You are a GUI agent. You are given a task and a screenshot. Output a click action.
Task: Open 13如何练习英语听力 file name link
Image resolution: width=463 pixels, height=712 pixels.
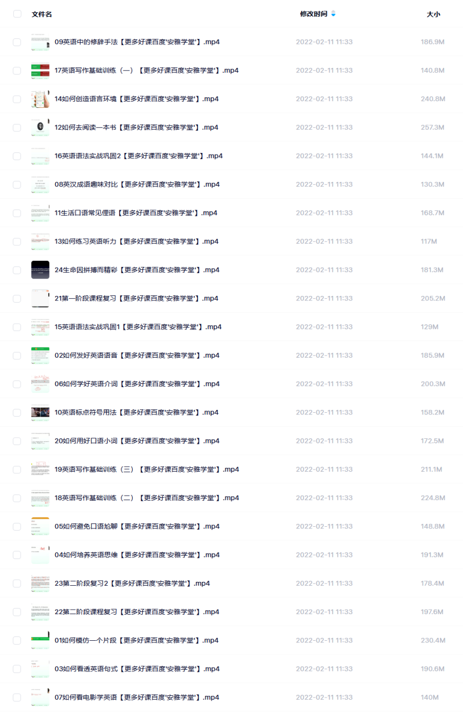point(137,241)
